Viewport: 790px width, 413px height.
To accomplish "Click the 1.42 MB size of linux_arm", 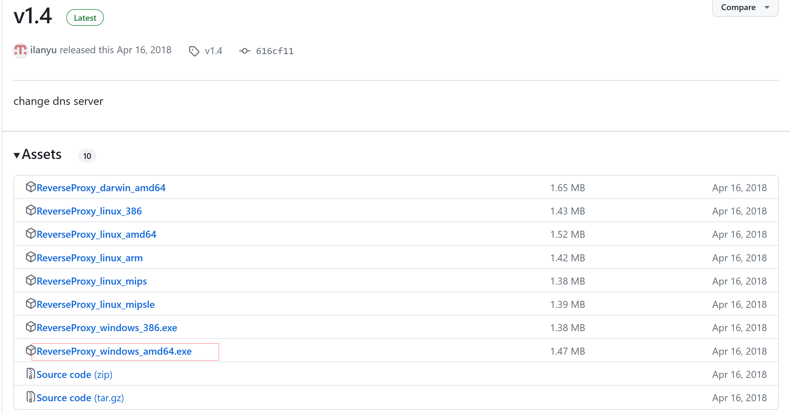I will 567,258.
